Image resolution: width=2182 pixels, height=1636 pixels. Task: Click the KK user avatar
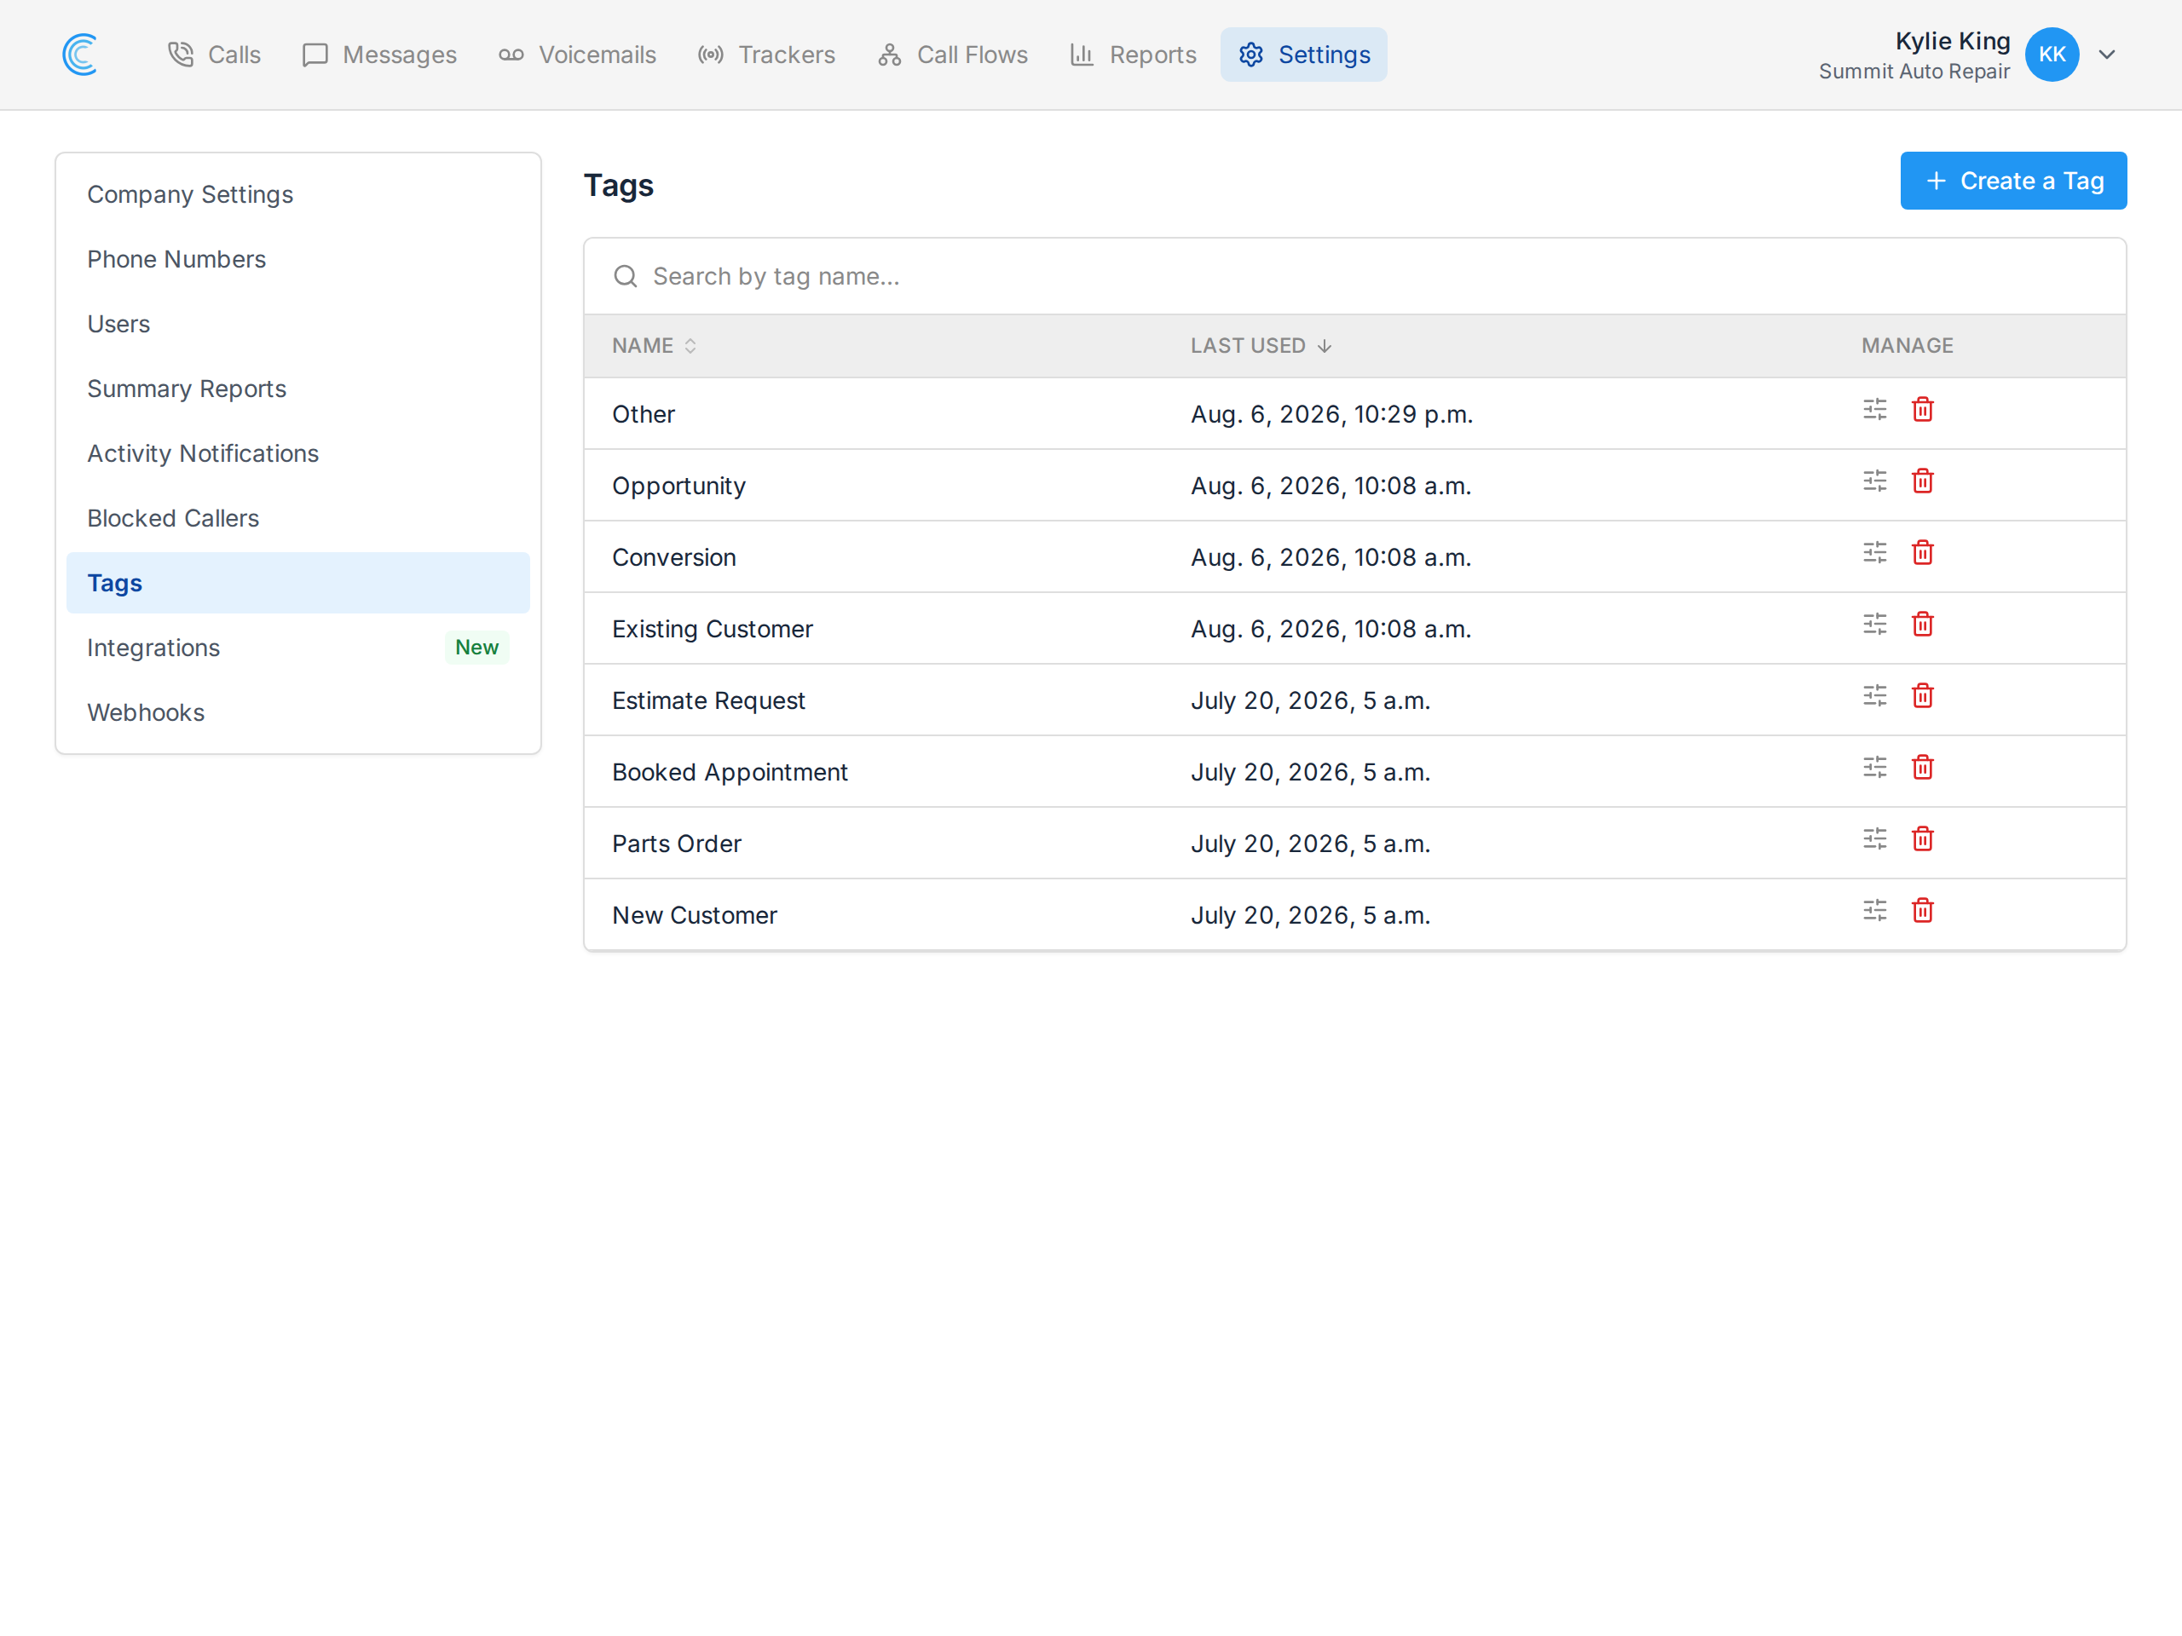(2052, 55)
